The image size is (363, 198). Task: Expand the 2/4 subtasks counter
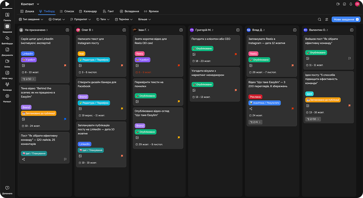(x=255, y=122)
